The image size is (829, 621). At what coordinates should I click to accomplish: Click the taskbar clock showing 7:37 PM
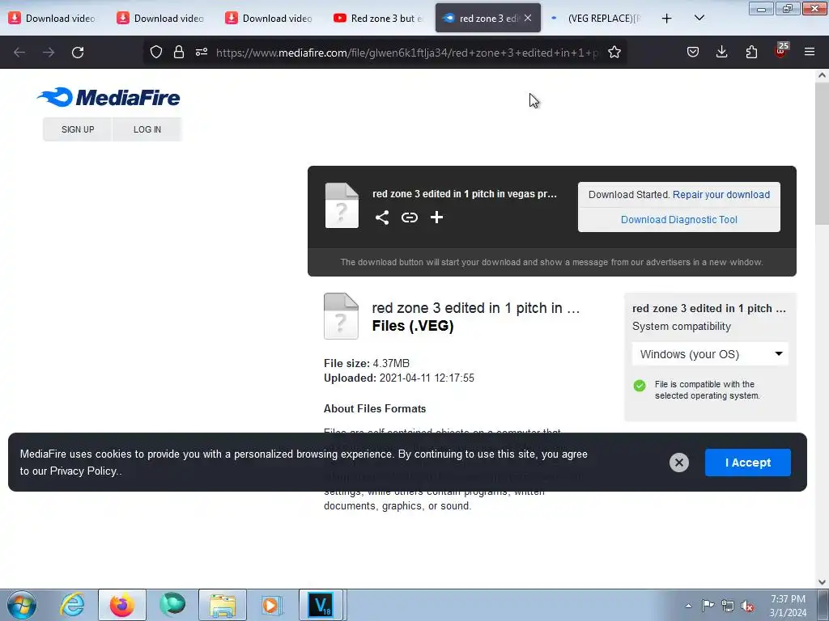(788, 606)
